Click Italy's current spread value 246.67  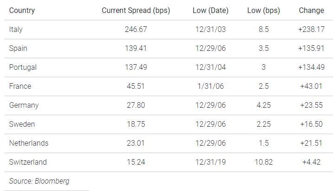tap(136, 29)
